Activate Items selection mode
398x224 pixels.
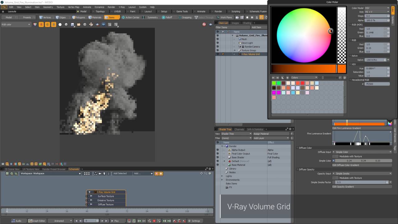click(x=112, y=17)
